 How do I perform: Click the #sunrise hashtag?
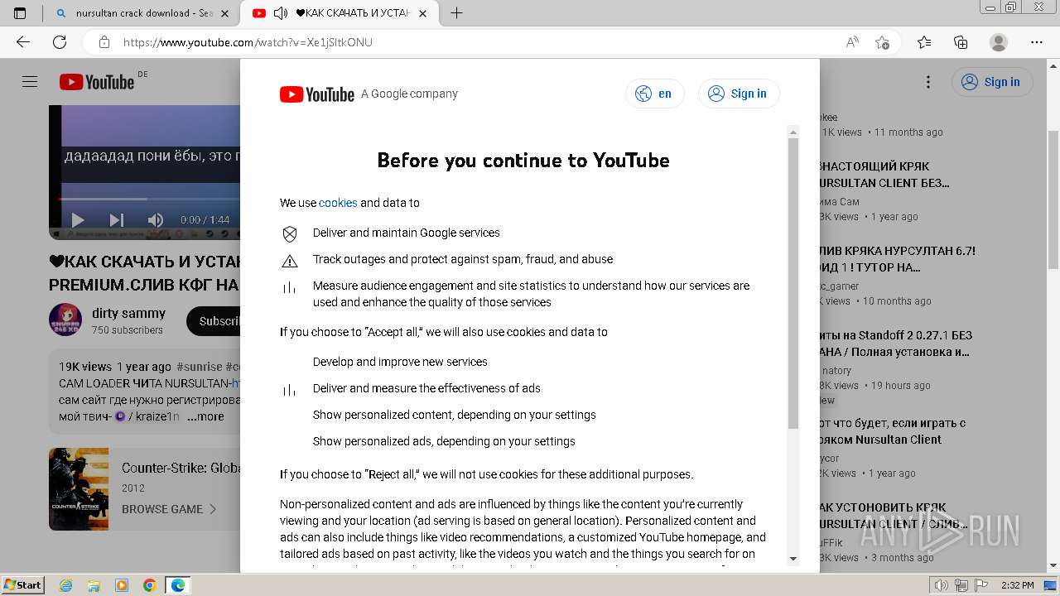coord(199,367)
